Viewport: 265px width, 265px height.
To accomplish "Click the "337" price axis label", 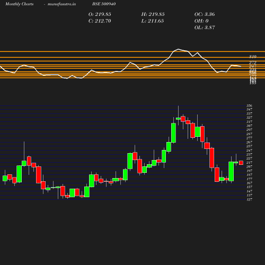I will (249, 113).
